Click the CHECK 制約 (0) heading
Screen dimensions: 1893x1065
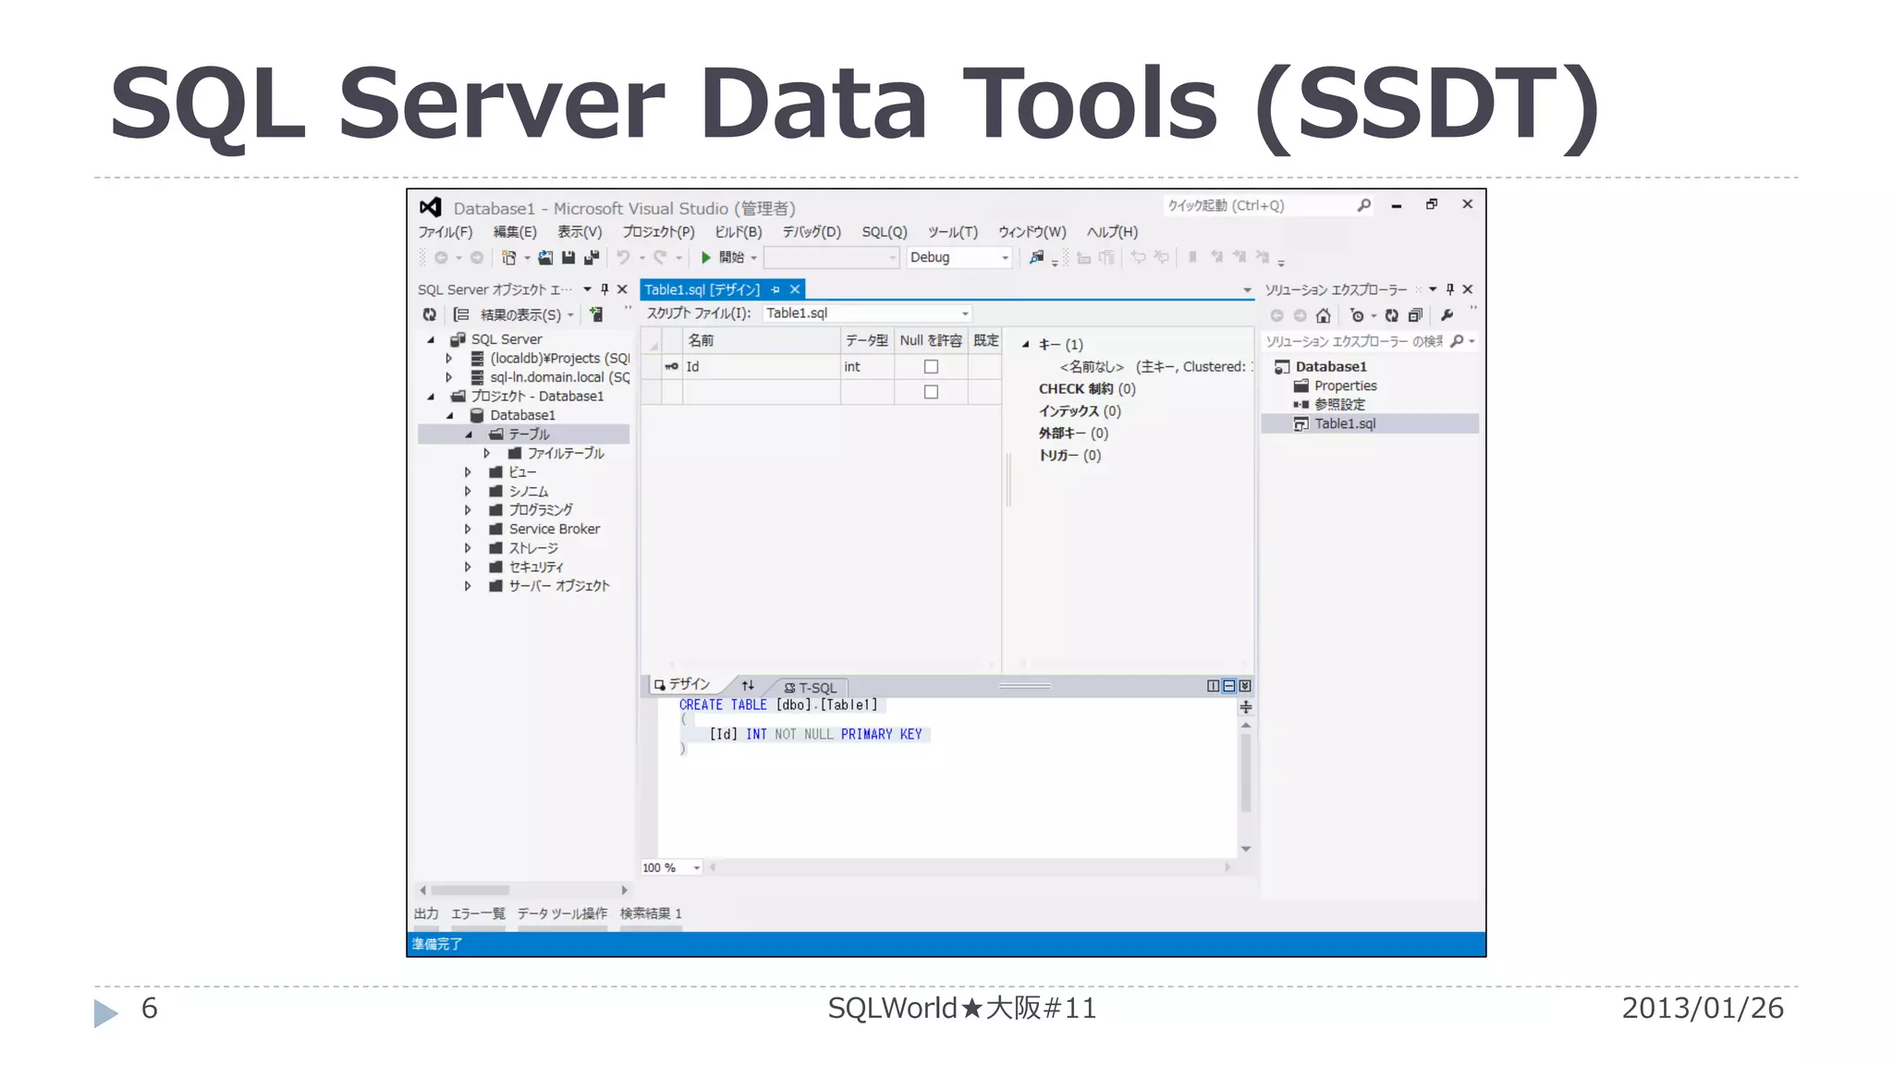coord(1087,389)
